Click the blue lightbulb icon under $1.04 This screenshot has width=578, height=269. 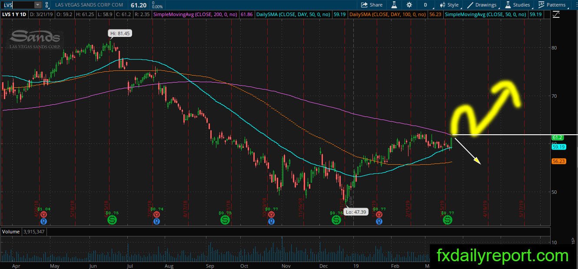pyautogui.click(x=43, y=221)
